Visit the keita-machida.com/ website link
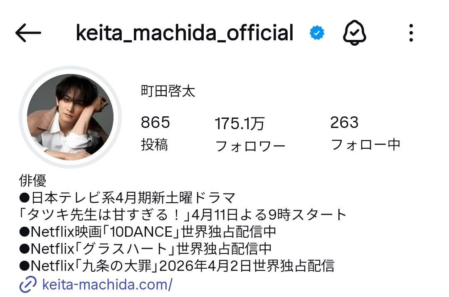Screen dimensions: 449x297 click(x=107, y=285)
